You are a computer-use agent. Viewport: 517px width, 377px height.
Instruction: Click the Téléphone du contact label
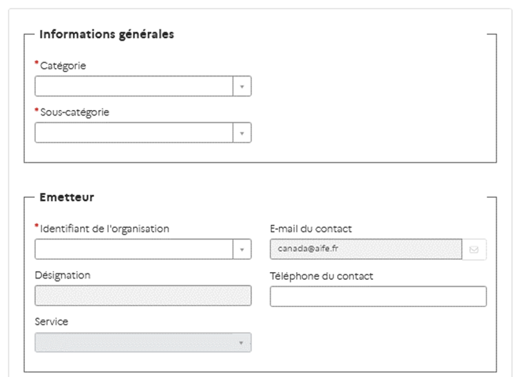click(x=321, y=276)
